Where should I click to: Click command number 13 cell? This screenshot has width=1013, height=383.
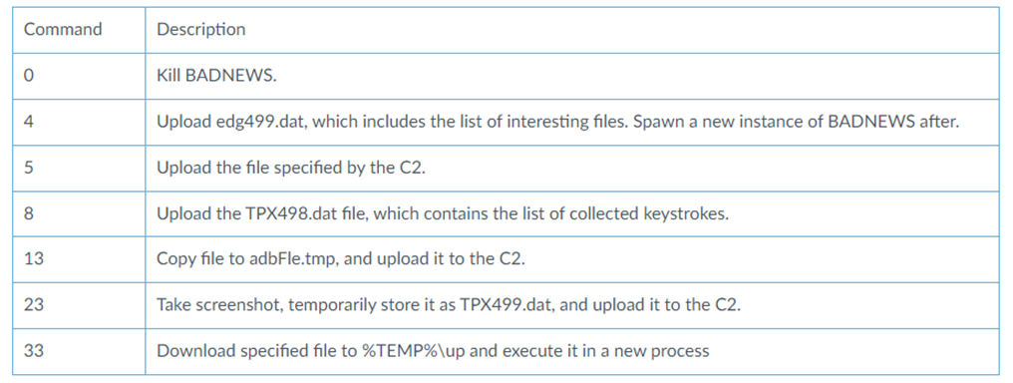(x=78, y=259)
